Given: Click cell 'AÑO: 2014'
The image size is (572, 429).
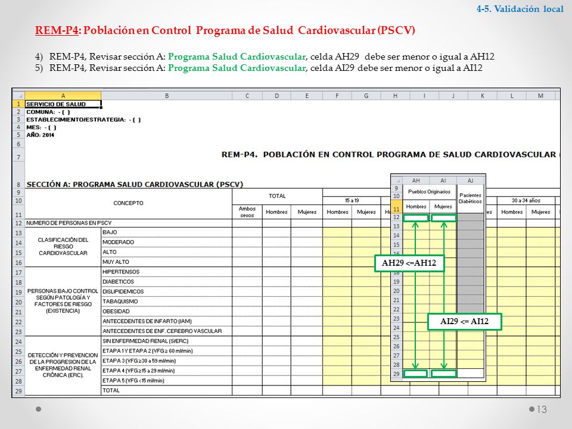Looking at the screenshot, I should (x=40, y=135).
